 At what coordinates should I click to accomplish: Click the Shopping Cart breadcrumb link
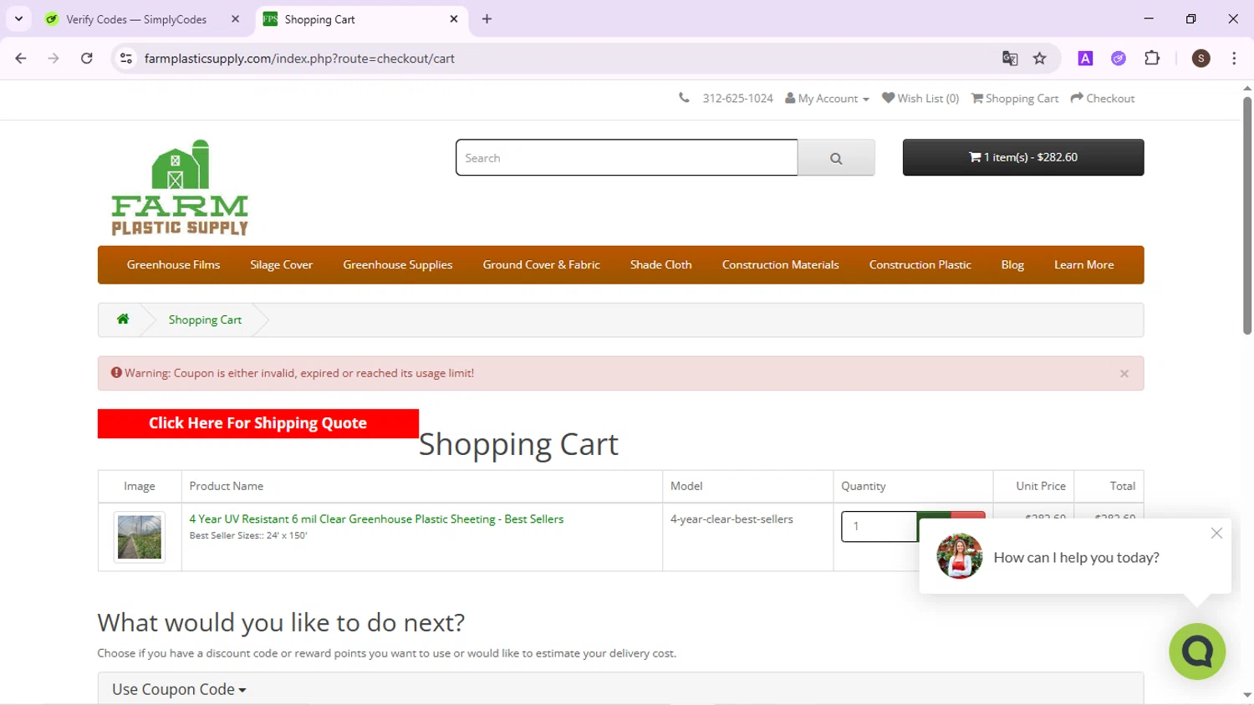[205, 320]
